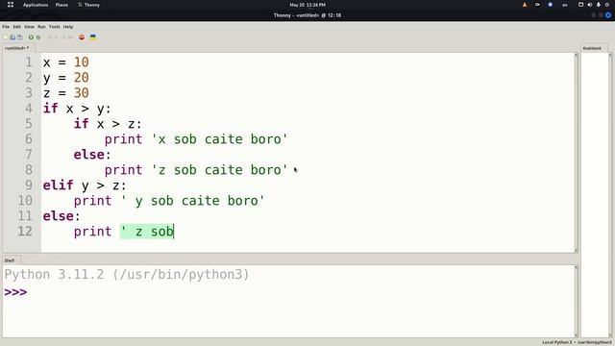
Task: Click the Ukraine flag toolbar icon
Action: (x=93, y=37)
